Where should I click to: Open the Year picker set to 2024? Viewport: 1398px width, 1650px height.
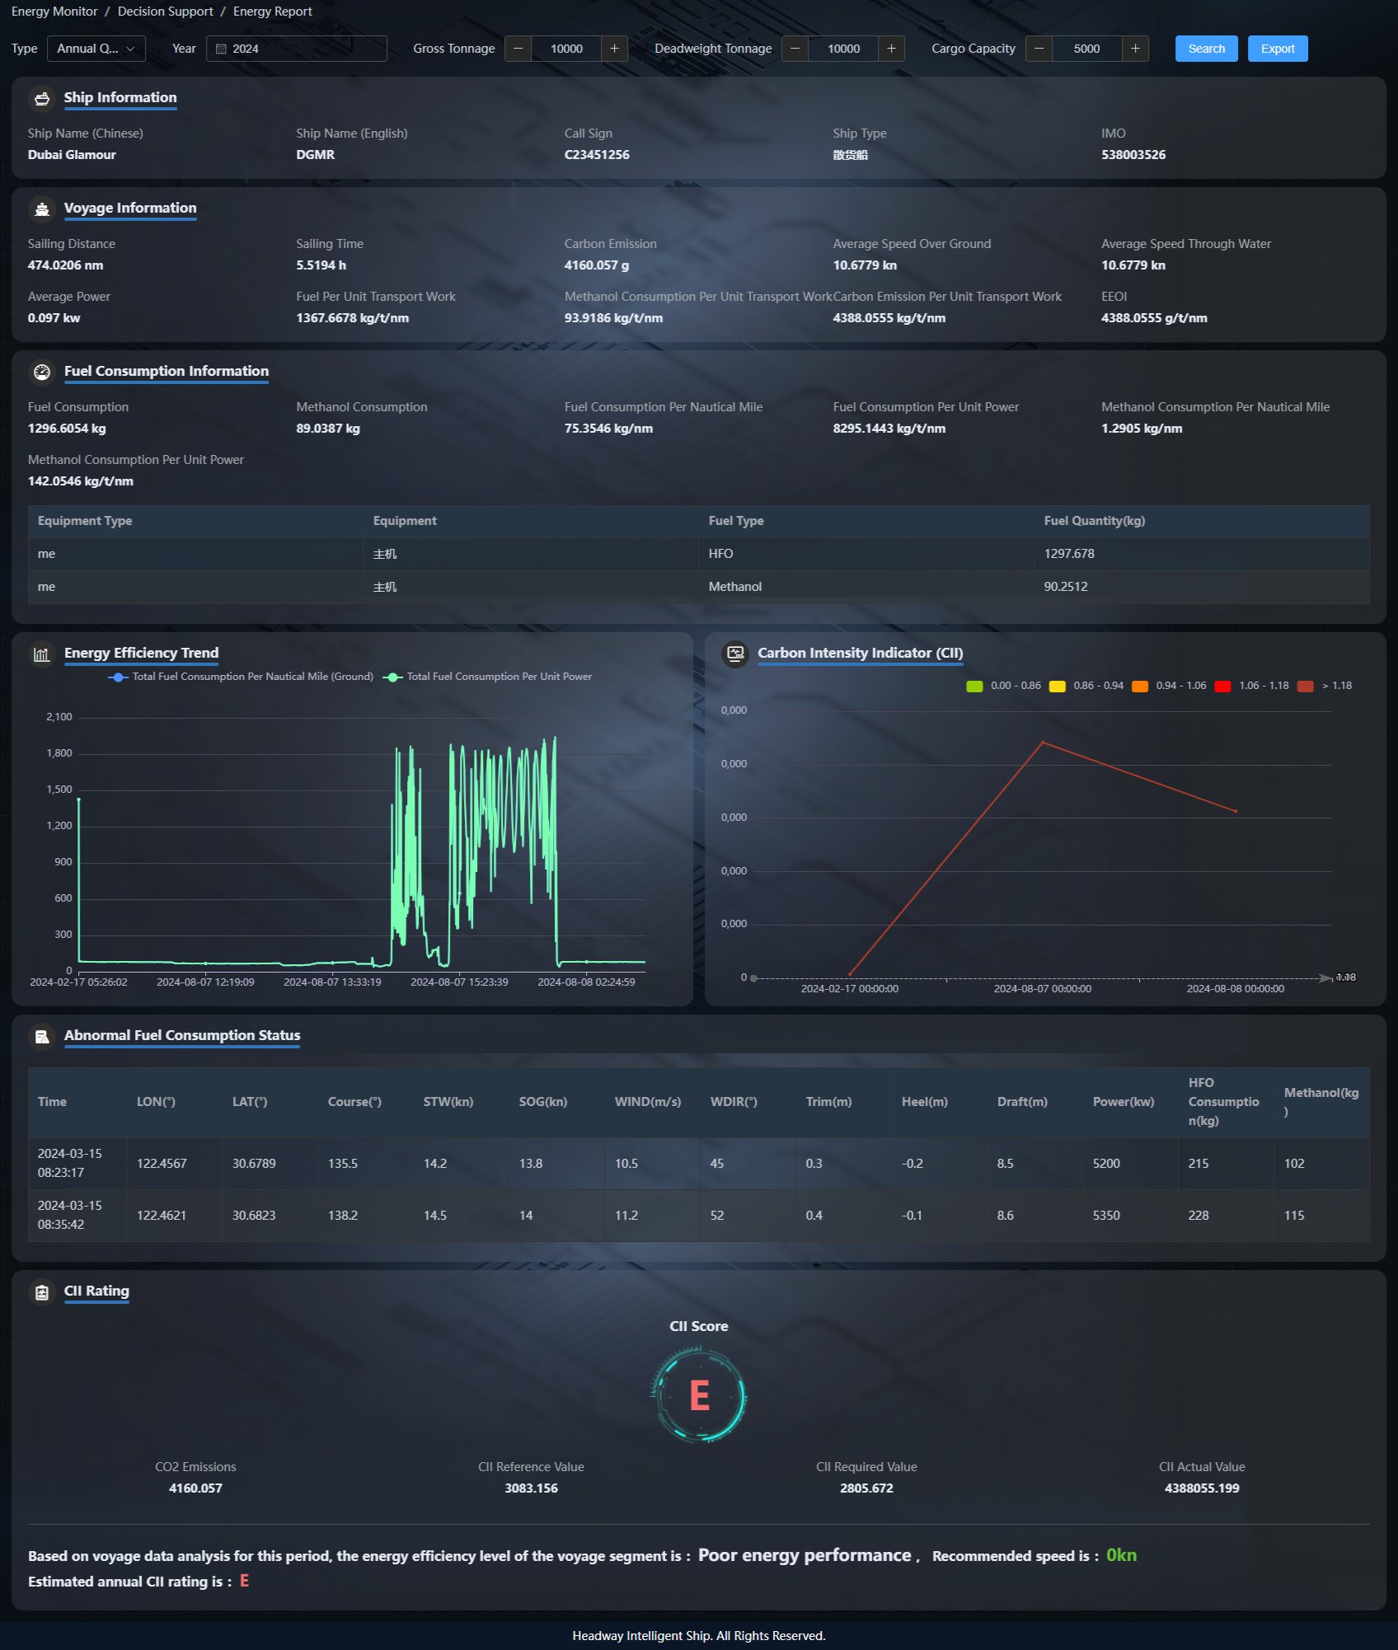pyautogui.click(x=297, y=49)
